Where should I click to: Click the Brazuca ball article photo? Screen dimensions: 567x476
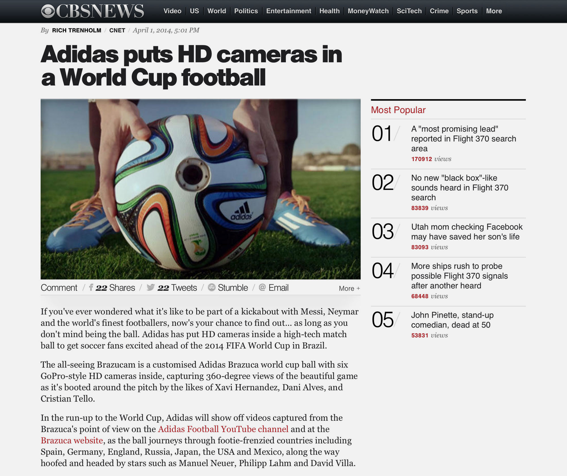(200, 189)
